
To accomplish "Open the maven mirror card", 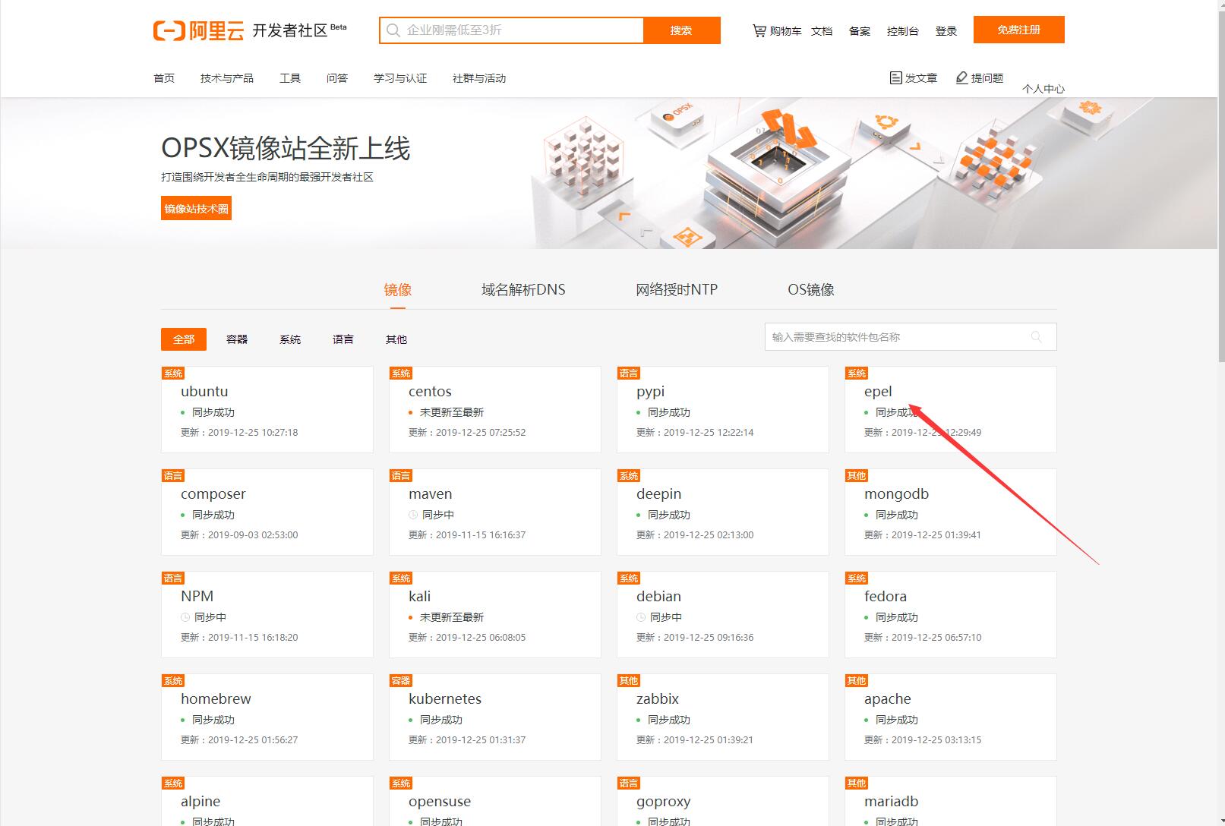I will [x=495, y=512].
